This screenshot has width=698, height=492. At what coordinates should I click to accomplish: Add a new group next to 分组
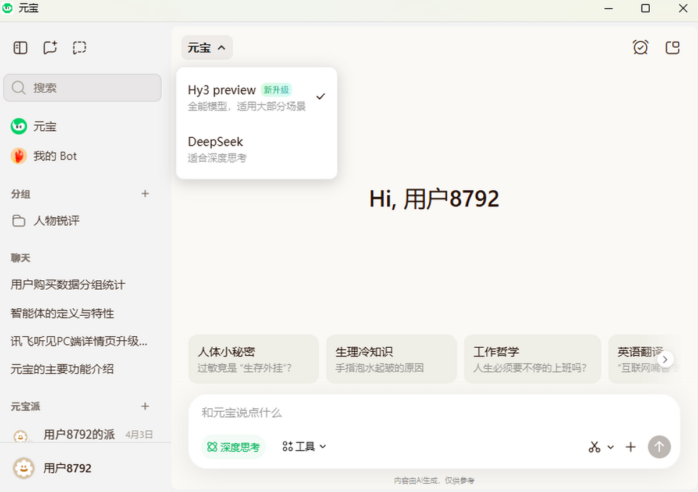click(x=145, y=194)
